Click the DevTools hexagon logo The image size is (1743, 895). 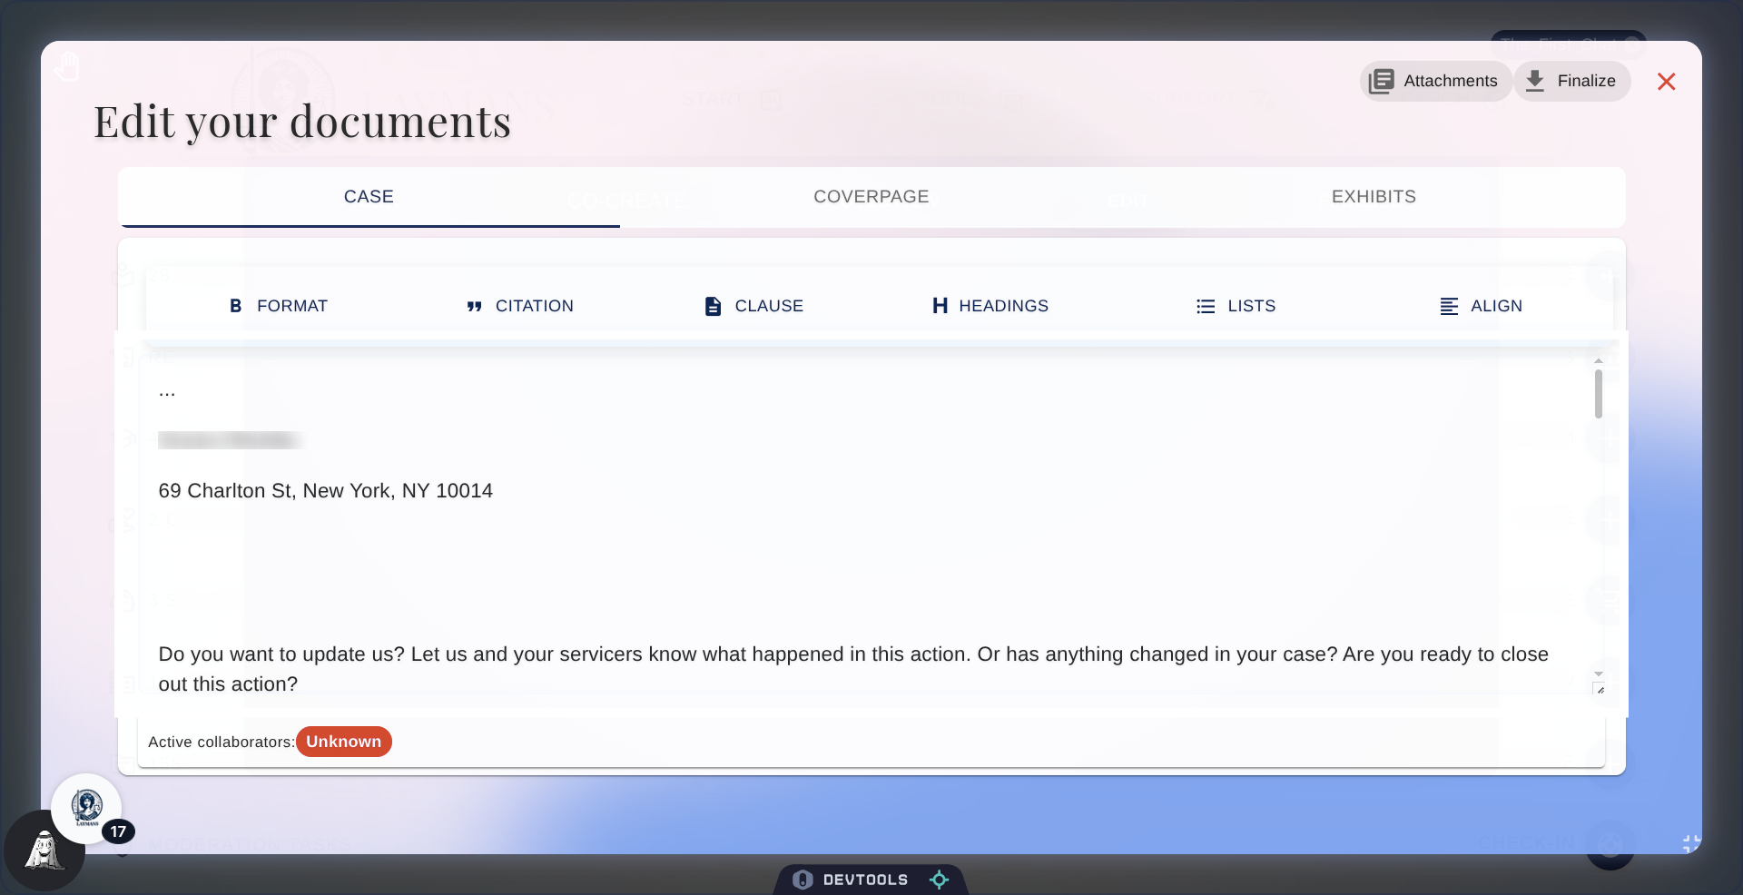(x=803, y=879)
